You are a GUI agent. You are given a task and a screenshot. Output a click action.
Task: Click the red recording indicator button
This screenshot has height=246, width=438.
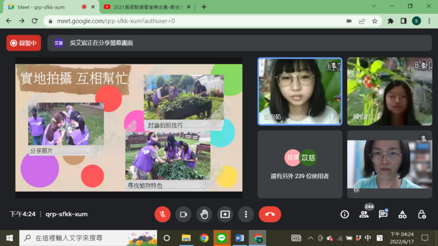click(24, 43)
